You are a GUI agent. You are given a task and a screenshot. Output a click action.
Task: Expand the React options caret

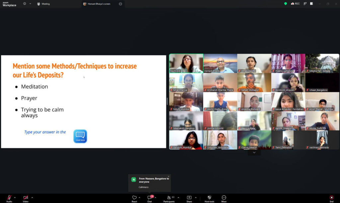[x=139, y=198]
